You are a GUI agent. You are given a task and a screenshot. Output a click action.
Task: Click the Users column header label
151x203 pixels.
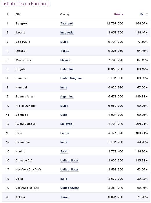tap(117, 14)
